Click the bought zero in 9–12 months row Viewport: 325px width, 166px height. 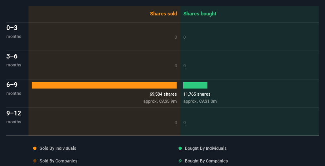184,123
